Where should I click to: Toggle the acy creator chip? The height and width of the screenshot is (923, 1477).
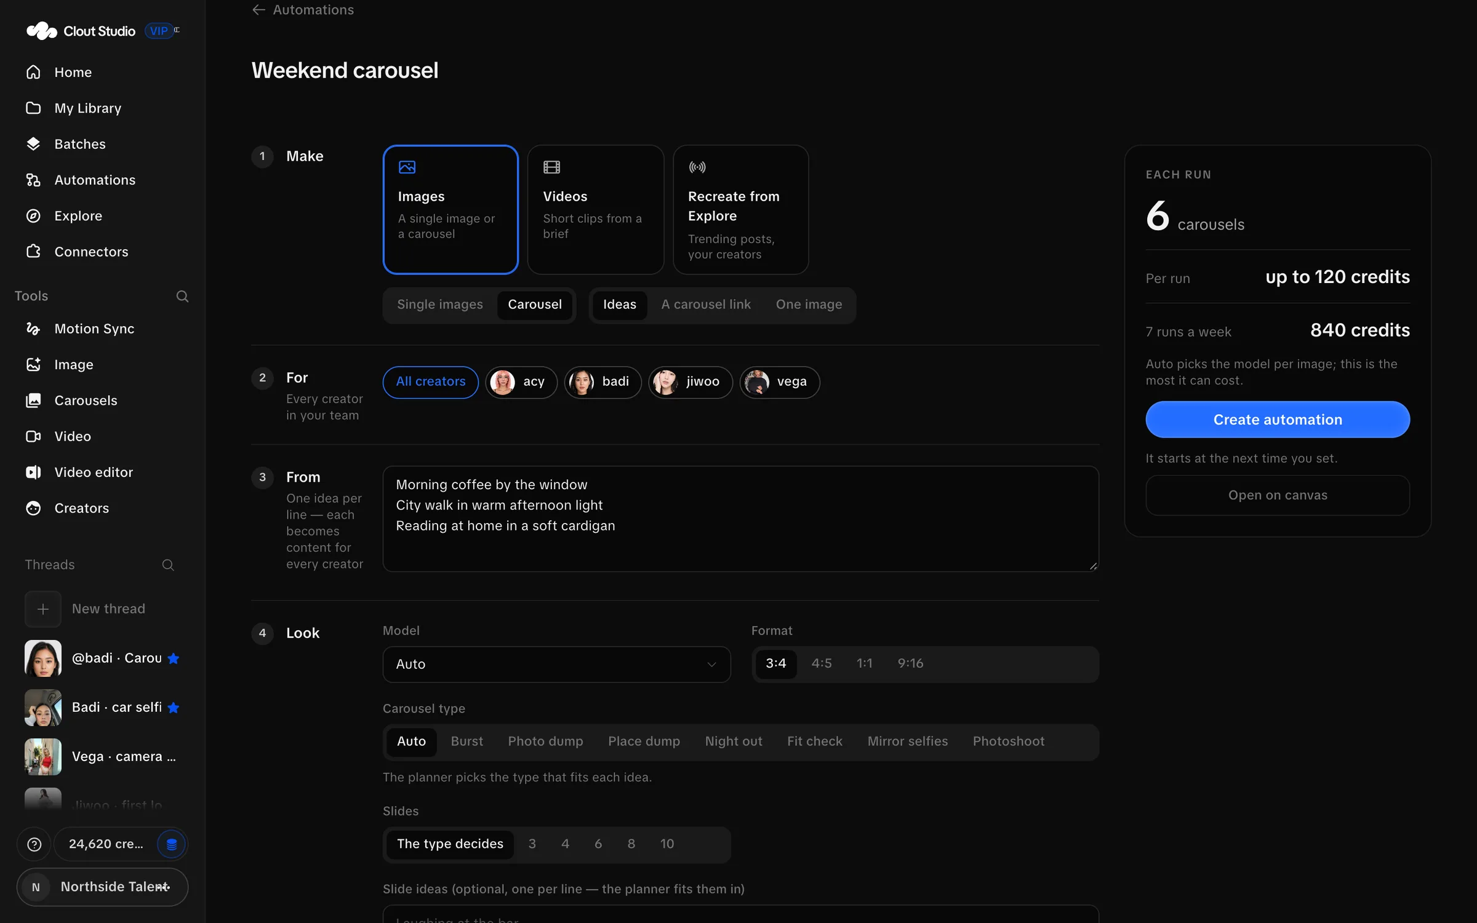click(x=521, y=382)
